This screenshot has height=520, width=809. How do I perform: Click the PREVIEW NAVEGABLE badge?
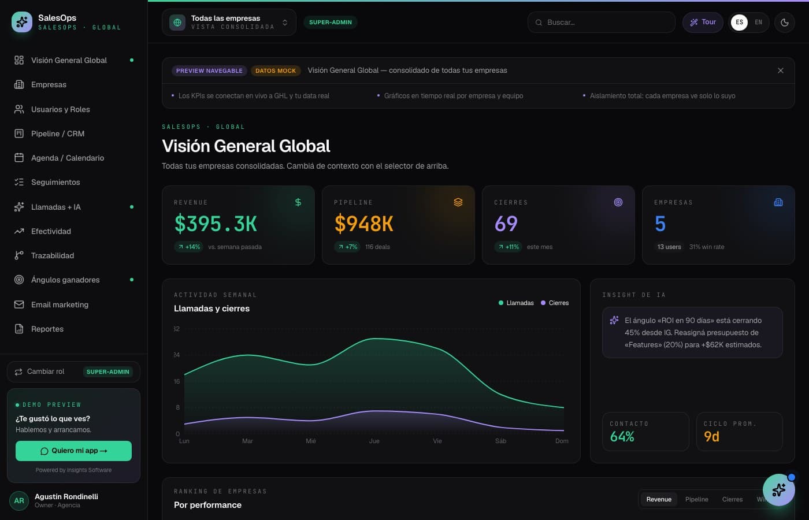click(x=209, y=70)
